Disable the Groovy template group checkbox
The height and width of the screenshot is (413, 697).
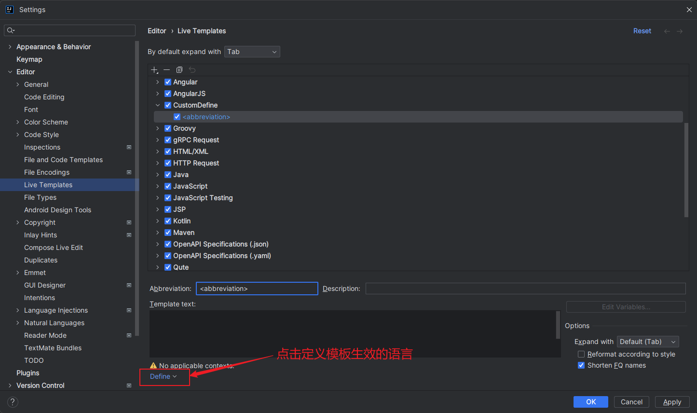(168, 128)
